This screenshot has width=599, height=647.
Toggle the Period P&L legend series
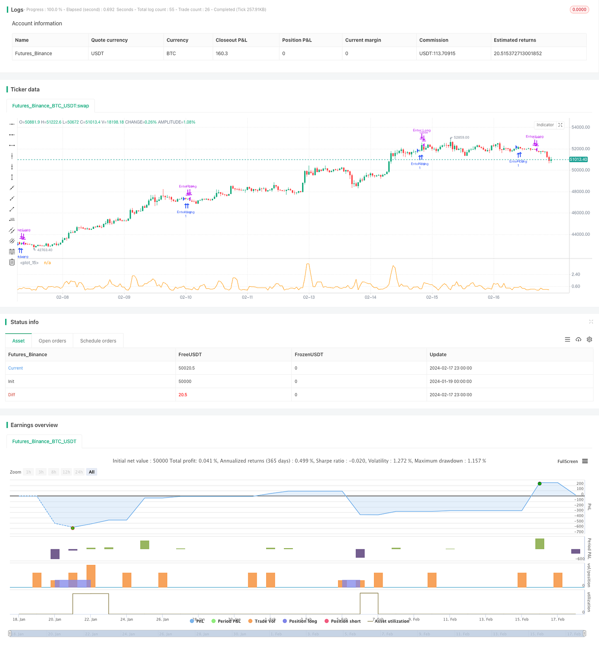coord(226,621)
